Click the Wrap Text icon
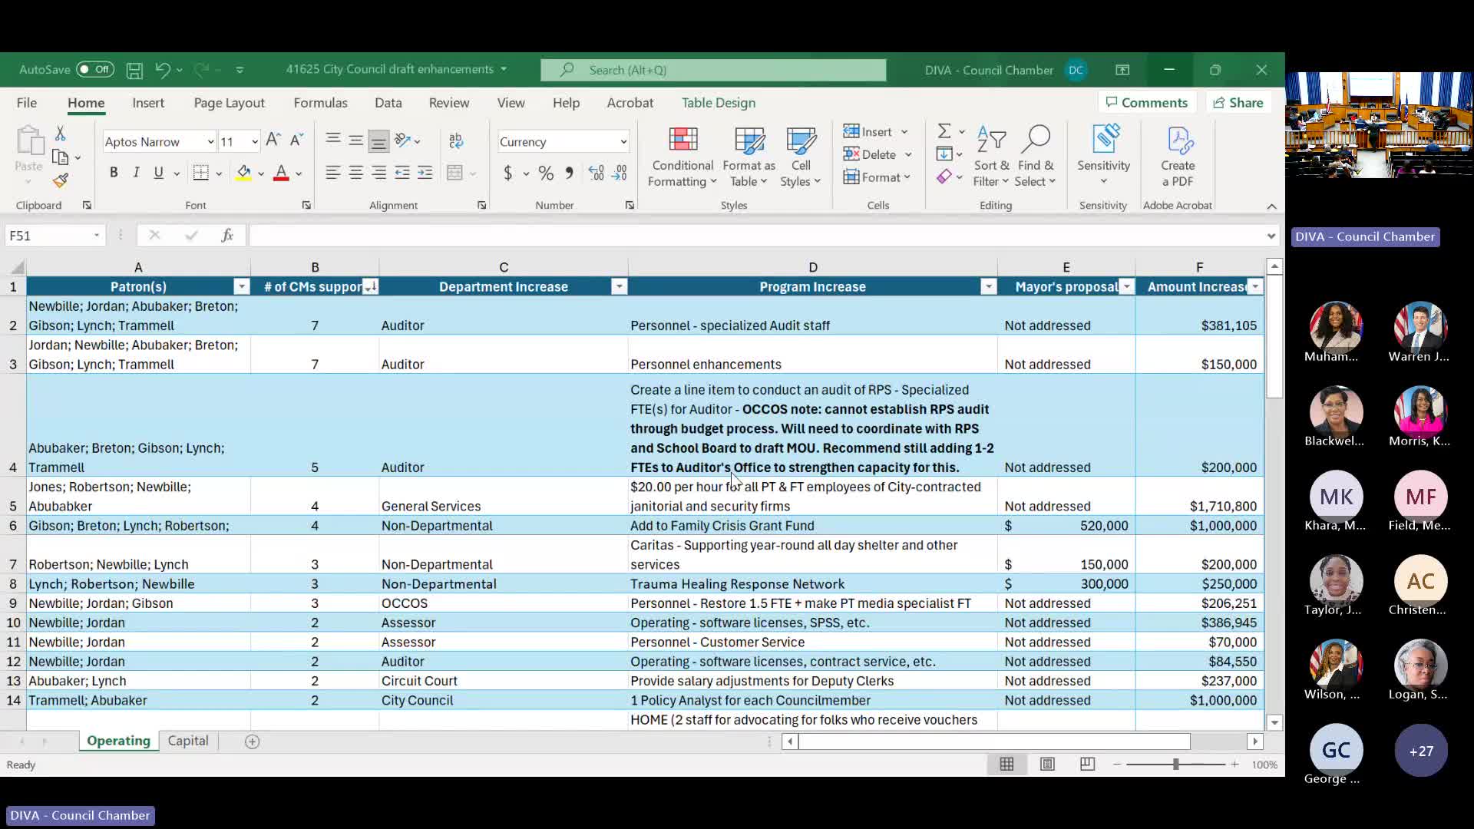The width and height of the screenshot is (1474, 829). pos(456,140)
